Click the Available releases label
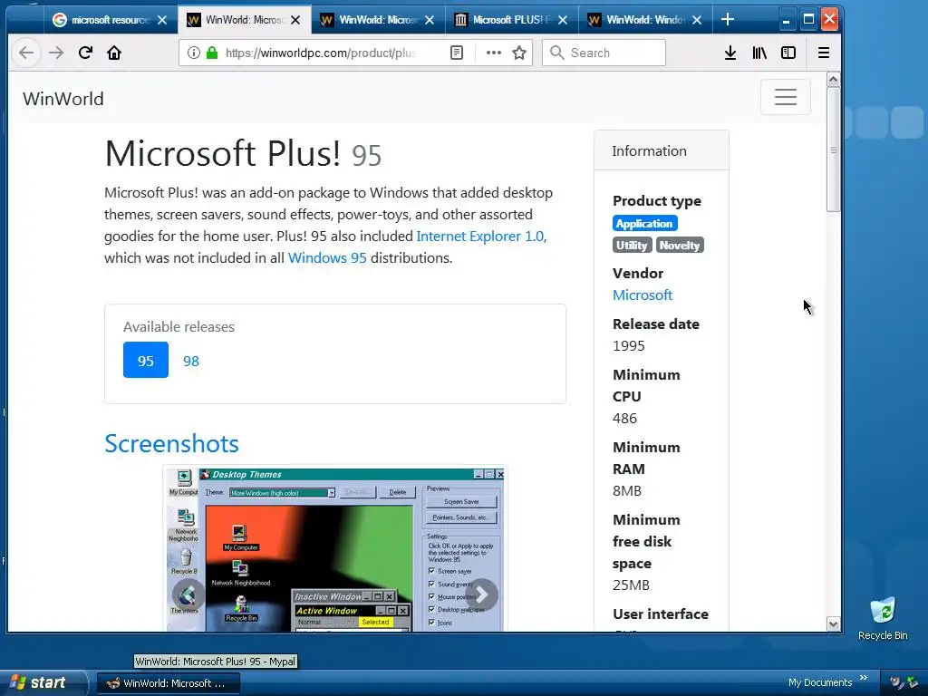928x696 pixels. coord(179,326)
